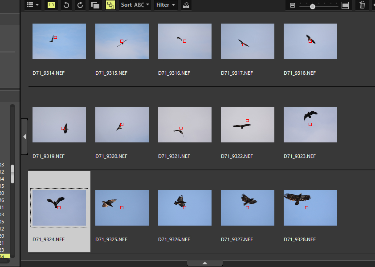Select the D71_9328.NEF eagle thumbnail
375x267 pixels.
[310, 208]
